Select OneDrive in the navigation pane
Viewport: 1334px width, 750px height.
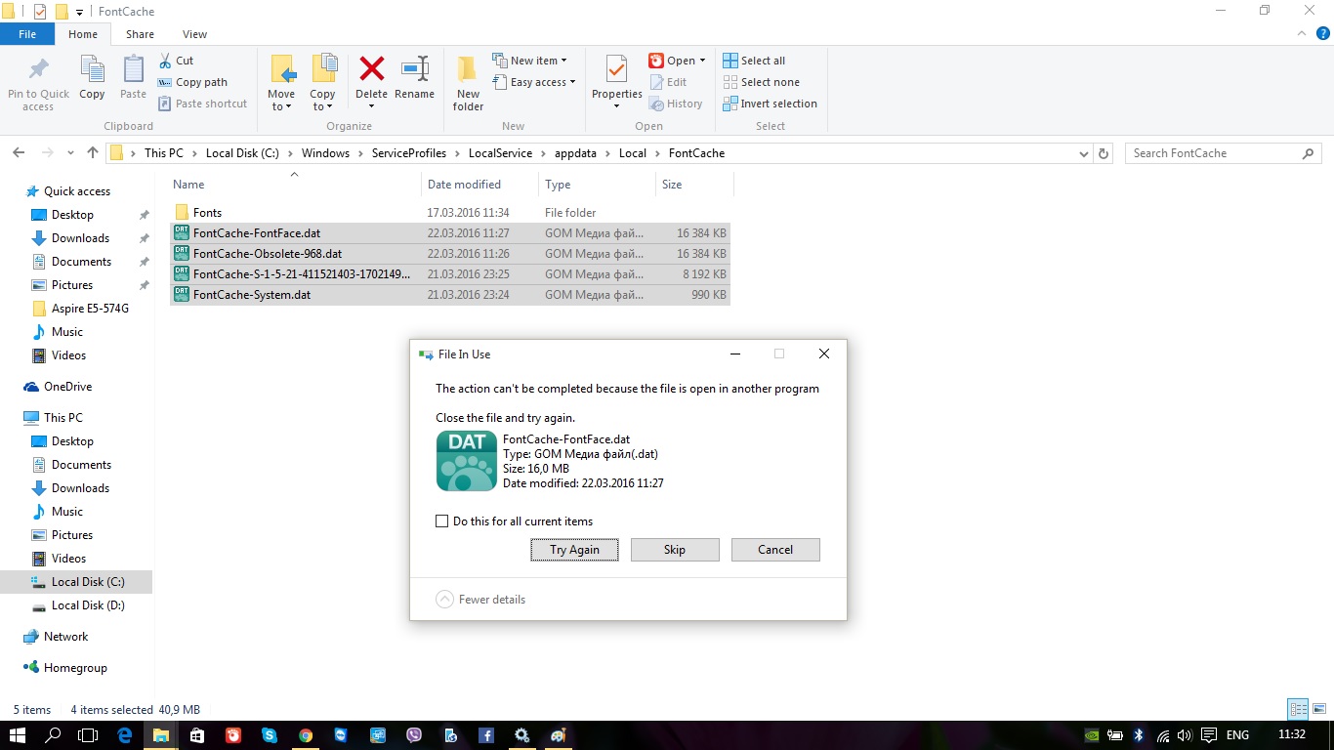point(67,387)
